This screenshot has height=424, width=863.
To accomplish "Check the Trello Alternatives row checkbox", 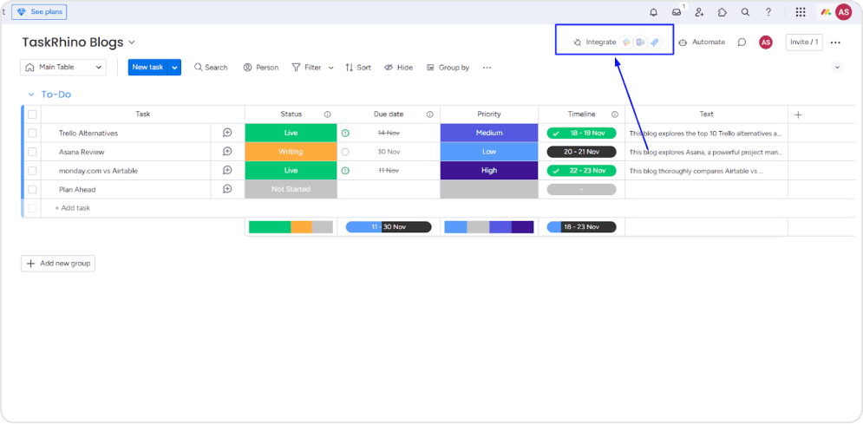I will 32,133.
